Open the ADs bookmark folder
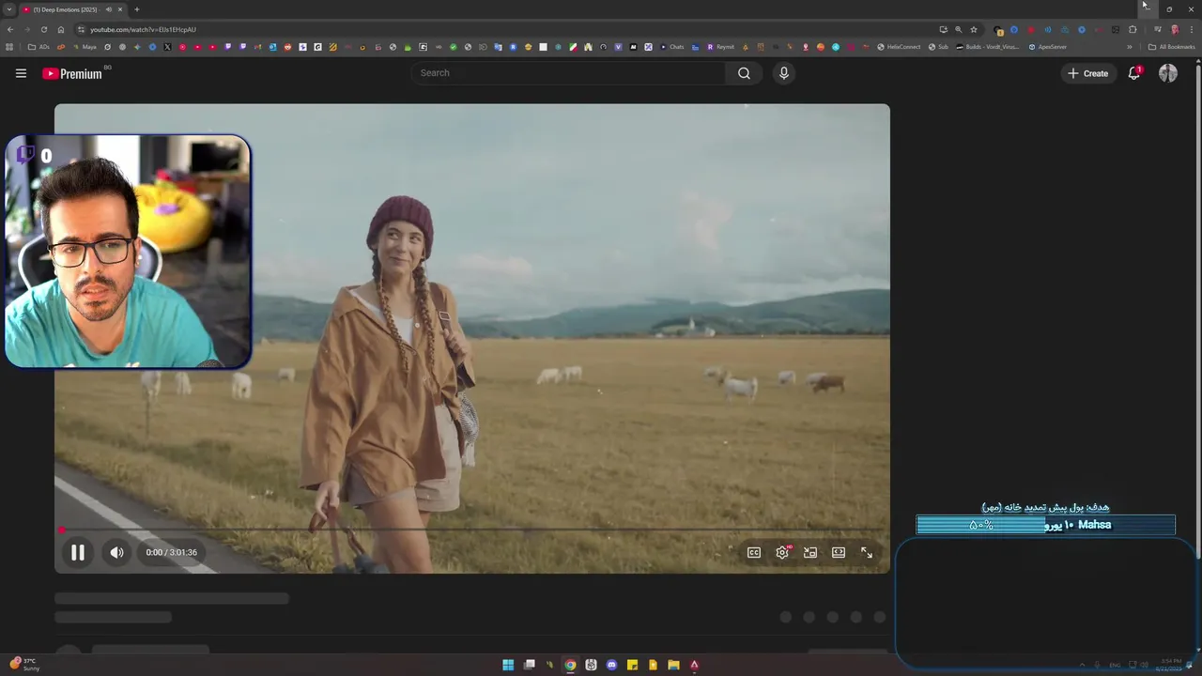The image size is (1202, 676). pos(39,47)
